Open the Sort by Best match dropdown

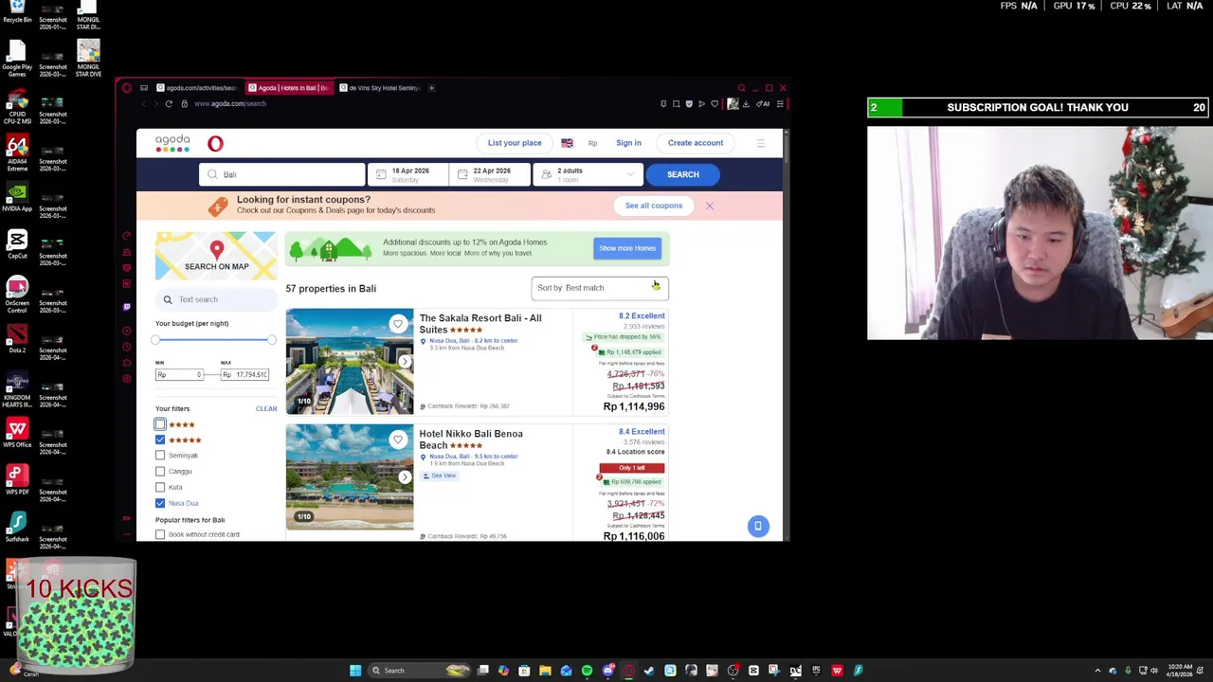click(600, 288)
